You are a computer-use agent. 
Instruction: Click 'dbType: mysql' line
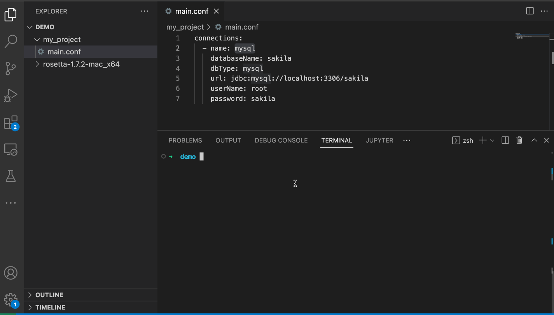(237, 68)
